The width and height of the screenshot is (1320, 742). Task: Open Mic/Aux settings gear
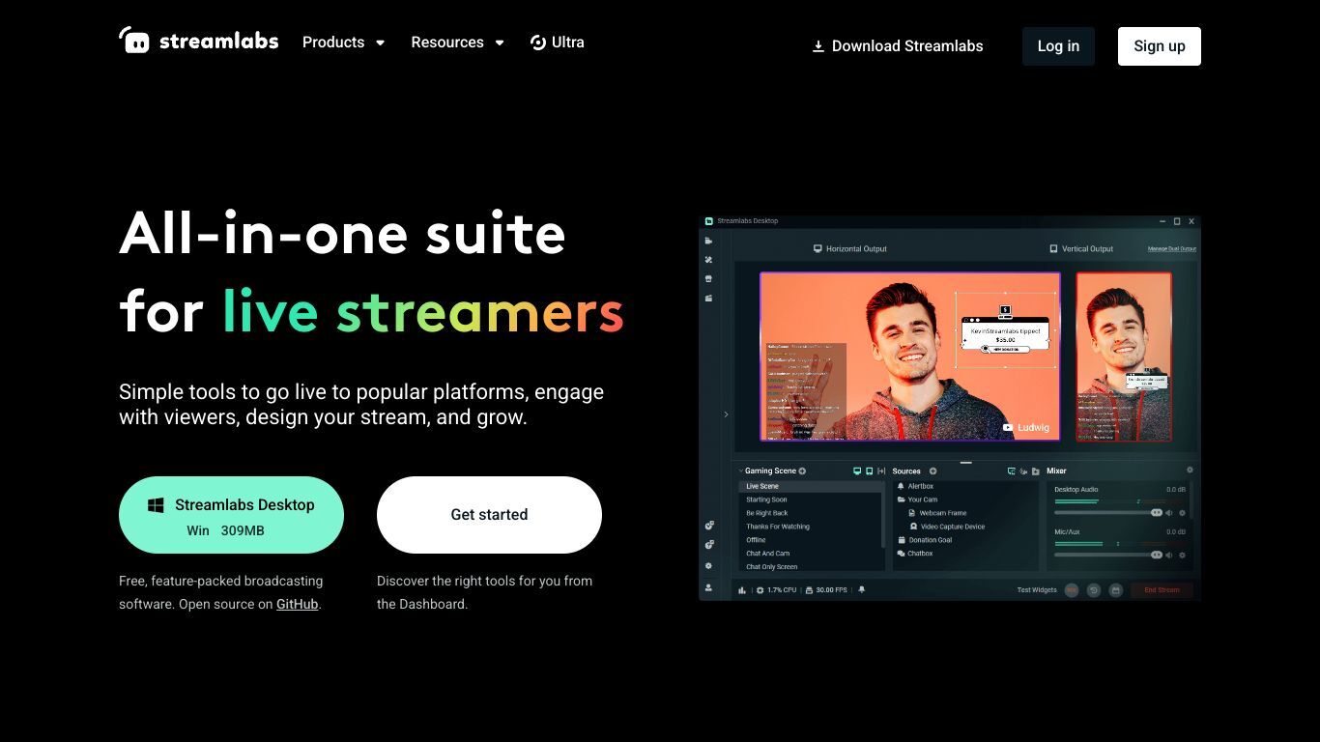(x=1182, y=556)
